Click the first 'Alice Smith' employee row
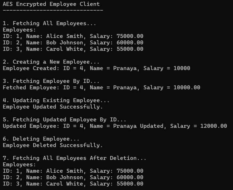Image resolution: width=233 pixels, height=190 pixels. click(x=73, y=36)
